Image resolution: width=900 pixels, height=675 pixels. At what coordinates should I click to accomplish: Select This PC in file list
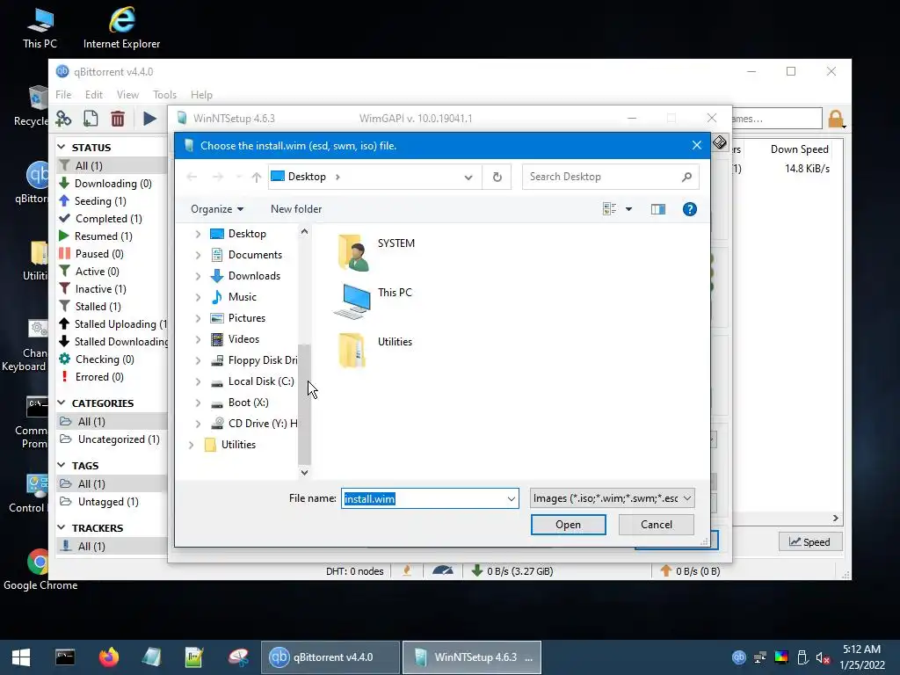click(373, 301)
